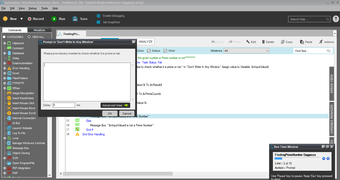The image size is (340, 180).
Task: Select the VIEW ALL radio button
Action: point(29,37)
